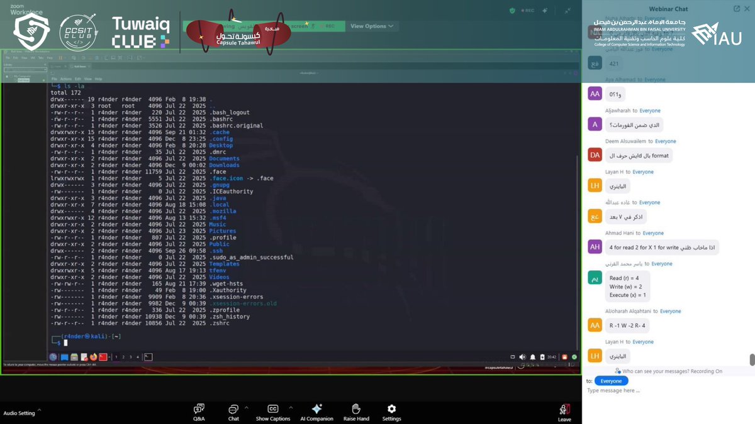Raise hand in the Zoom webinar
The height and width of the screenshot is (424, 755).
point(356,413)
